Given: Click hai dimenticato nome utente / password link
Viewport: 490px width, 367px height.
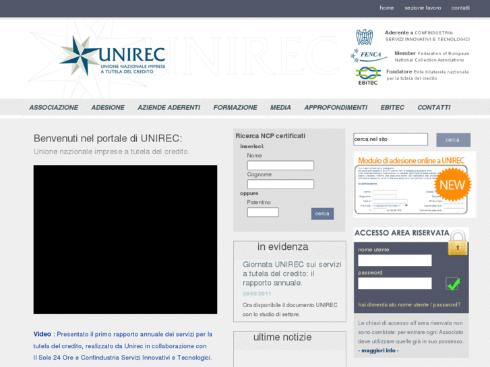Looking at the screenshot, I should point(409,304).
